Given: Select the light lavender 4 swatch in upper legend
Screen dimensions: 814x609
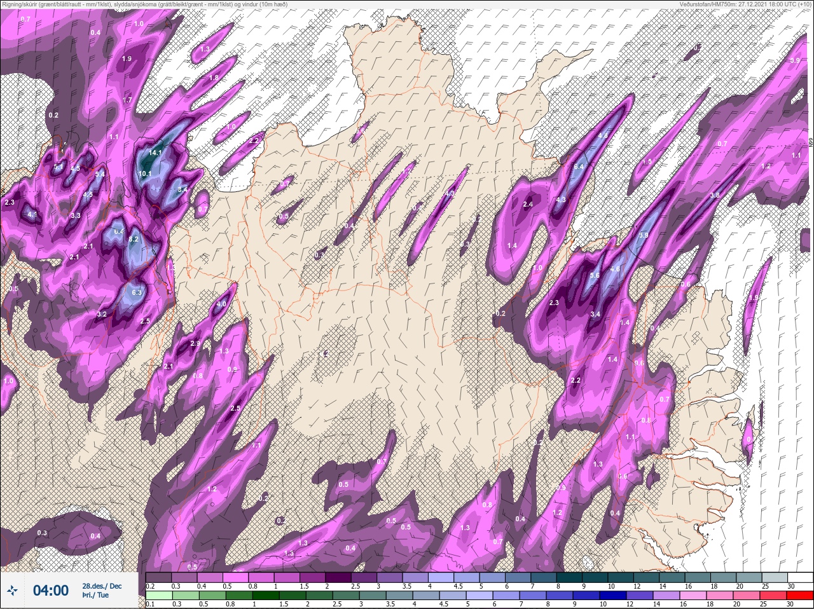Looking at the screenshot, I should (x=441, y=577).
